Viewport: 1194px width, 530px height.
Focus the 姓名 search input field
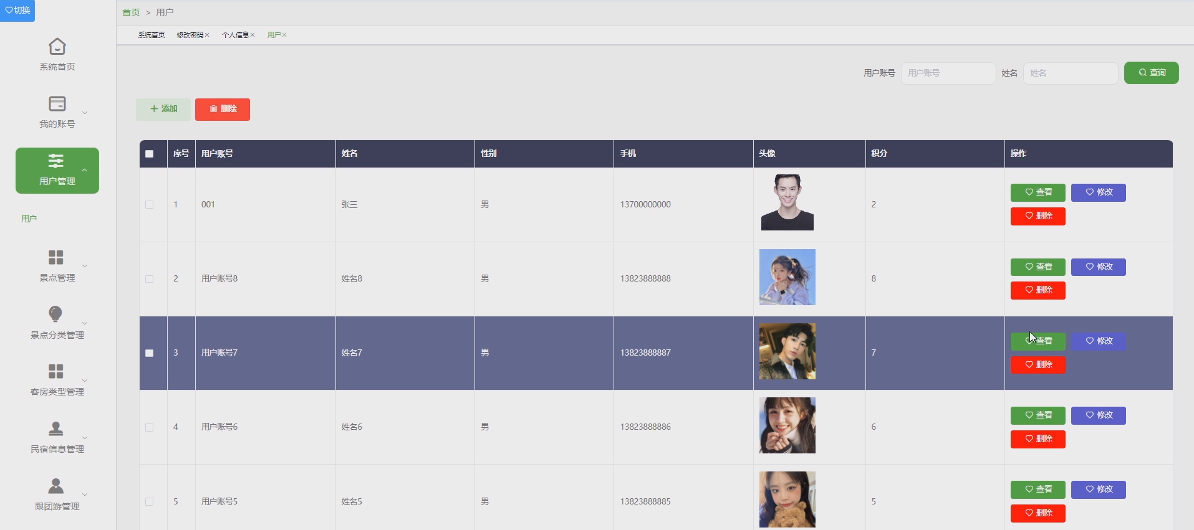tap(1071, 73)
